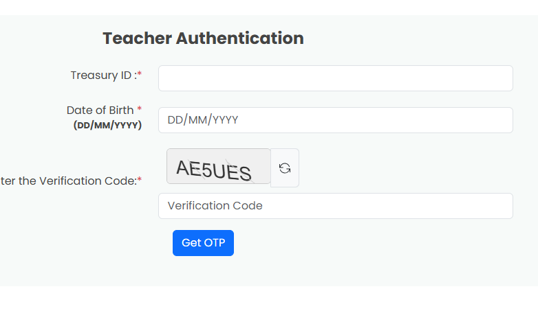Click the letter A in captcha

click(x=182, y=168)
